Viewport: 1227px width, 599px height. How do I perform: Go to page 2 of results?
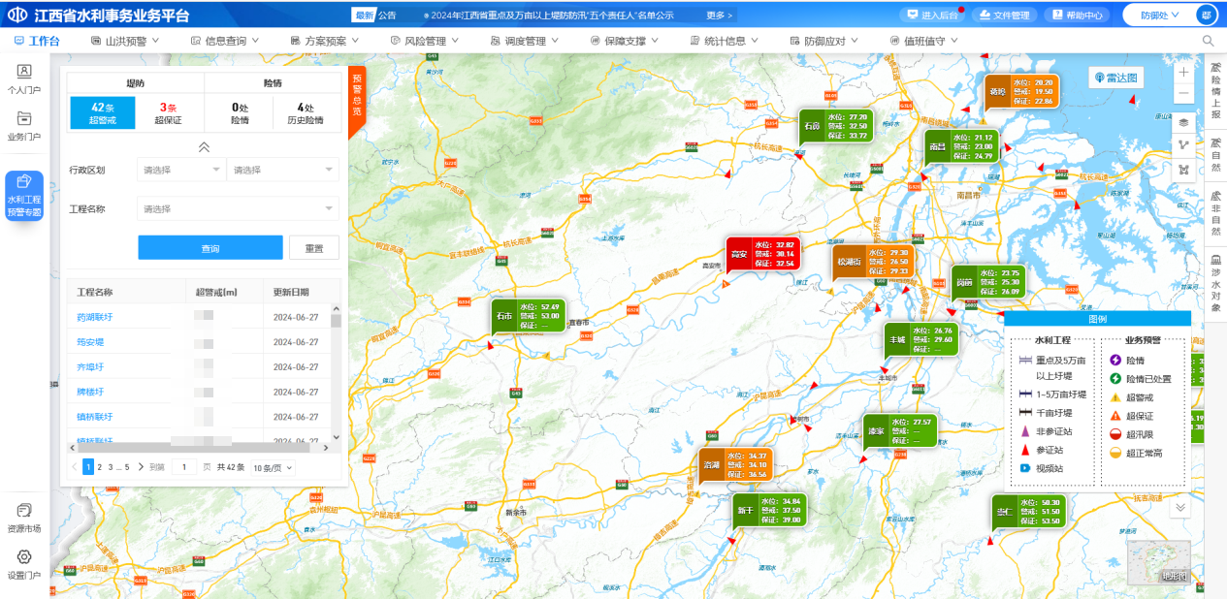coord(99,467)
